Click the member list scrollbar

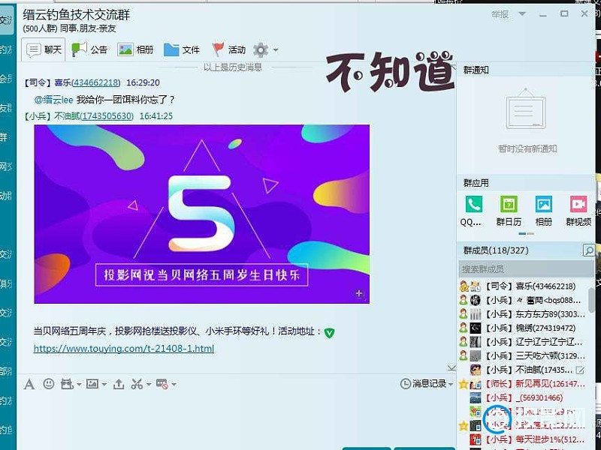coord(592,301)
